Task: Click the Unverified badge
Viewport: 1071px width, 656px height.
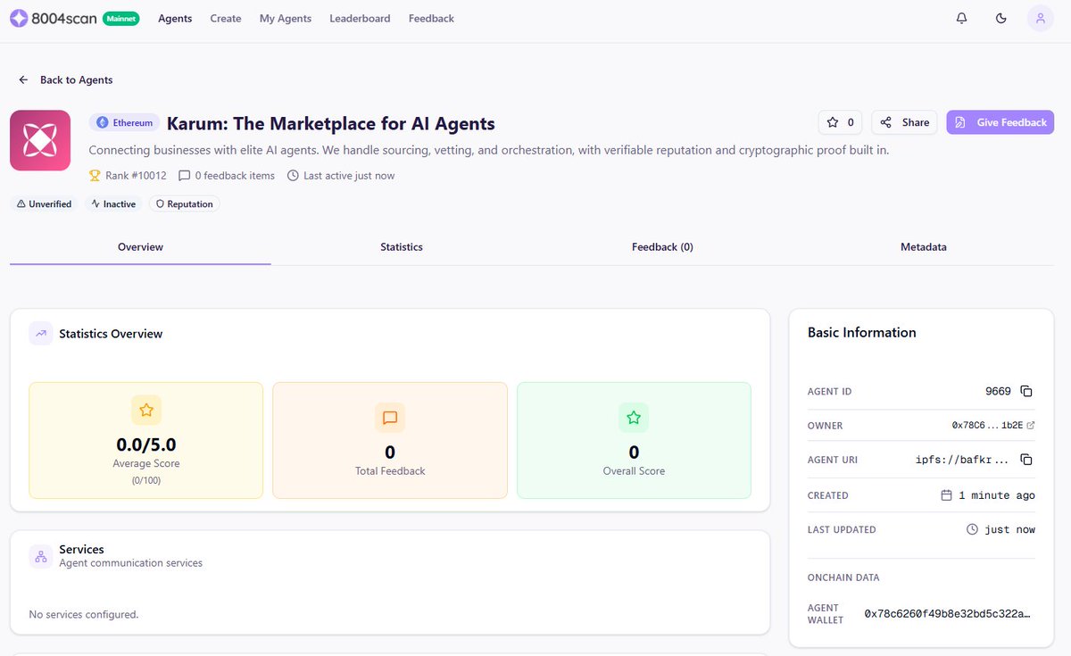Action: [45, 203]
